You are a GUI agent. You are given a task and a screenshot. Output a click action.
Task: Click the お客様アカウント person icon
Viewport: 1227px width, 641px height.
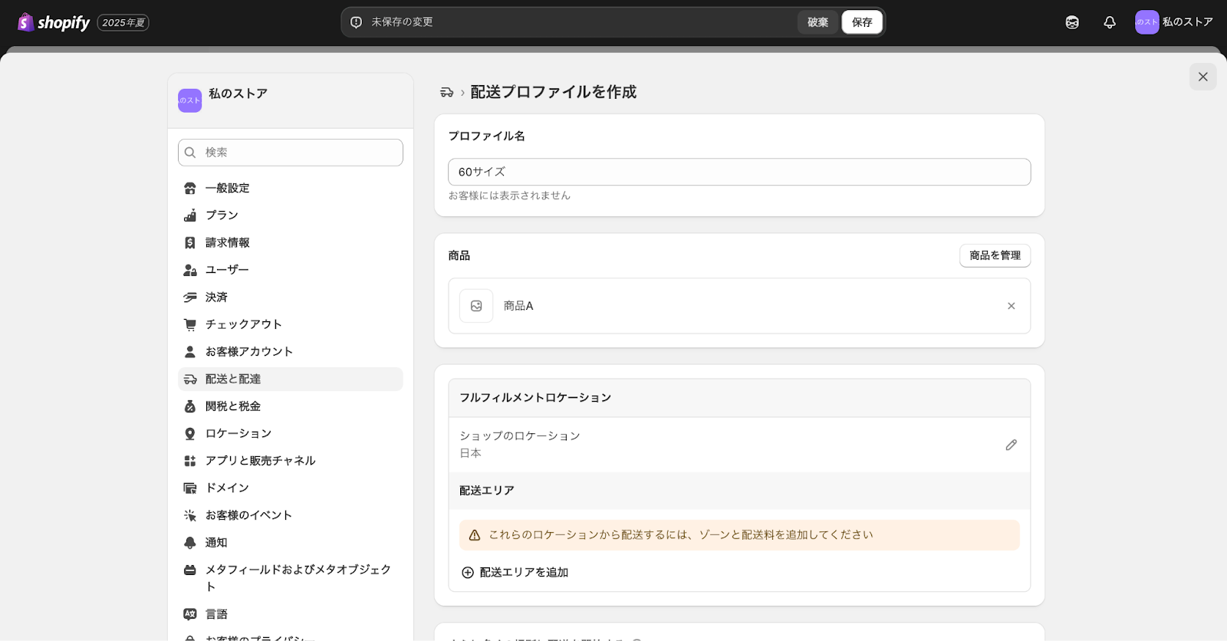point(190,351)
